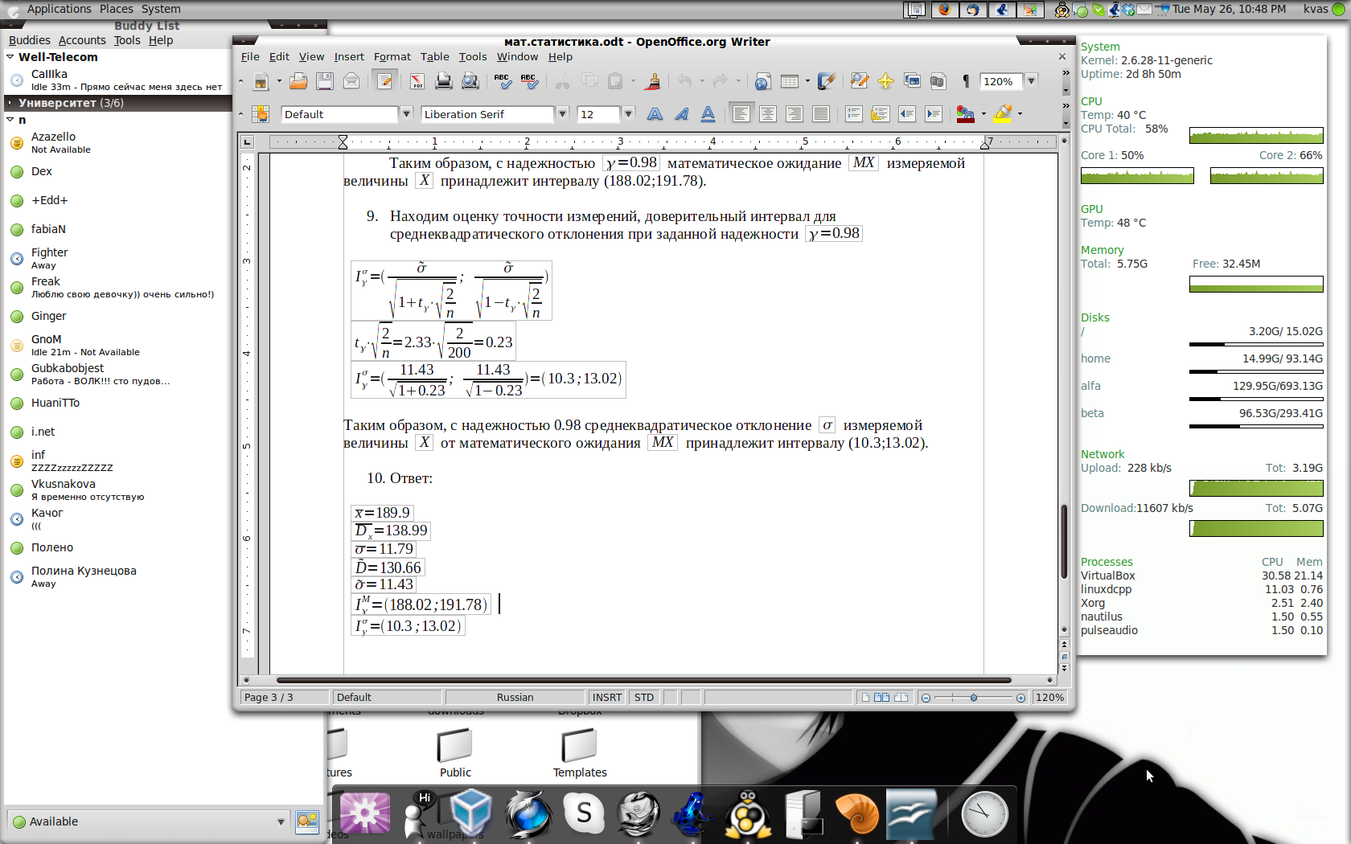Run Spelling and Grammar check
Viewport: 1351px width, 844px height.
coord(503,81)
